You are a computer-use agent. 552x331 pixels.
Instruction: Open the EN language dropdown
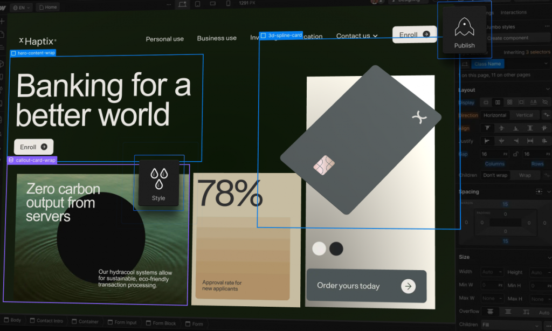pyautogui.click(x=21, y=8)
